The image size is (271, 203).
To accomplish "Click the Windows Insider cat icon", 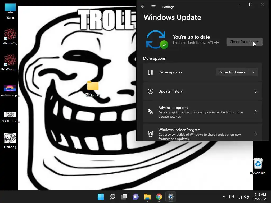I will click(151, 134).
